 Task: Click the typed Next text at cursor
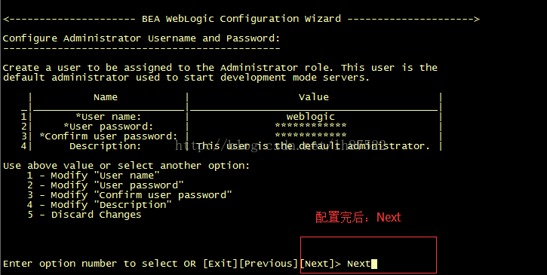click(x=358, y=264)
